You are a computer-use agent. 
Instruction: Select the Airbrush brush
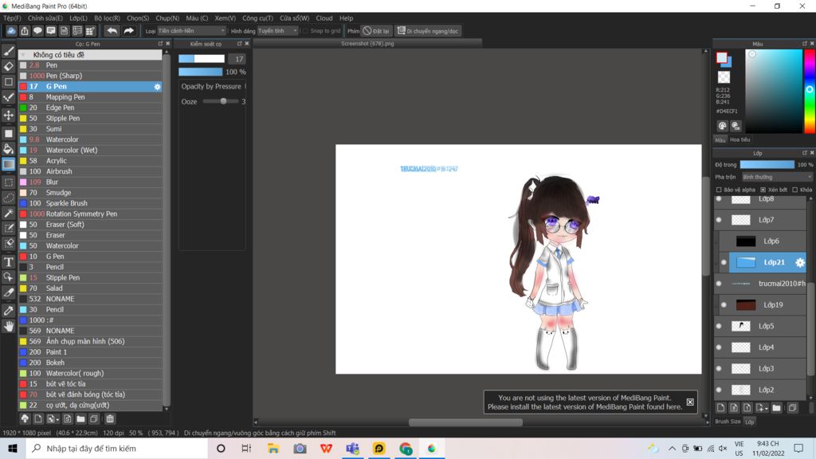click(90, 171)
